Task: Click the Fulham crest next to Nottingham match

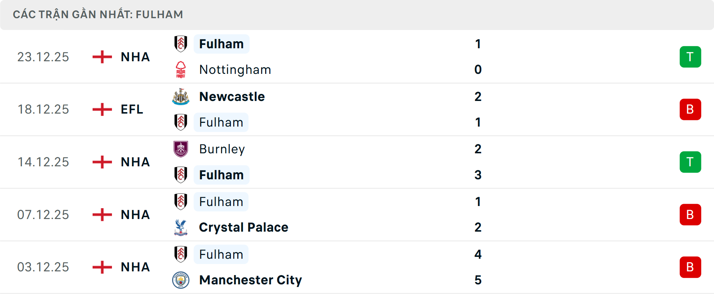Action: (181, 43)
